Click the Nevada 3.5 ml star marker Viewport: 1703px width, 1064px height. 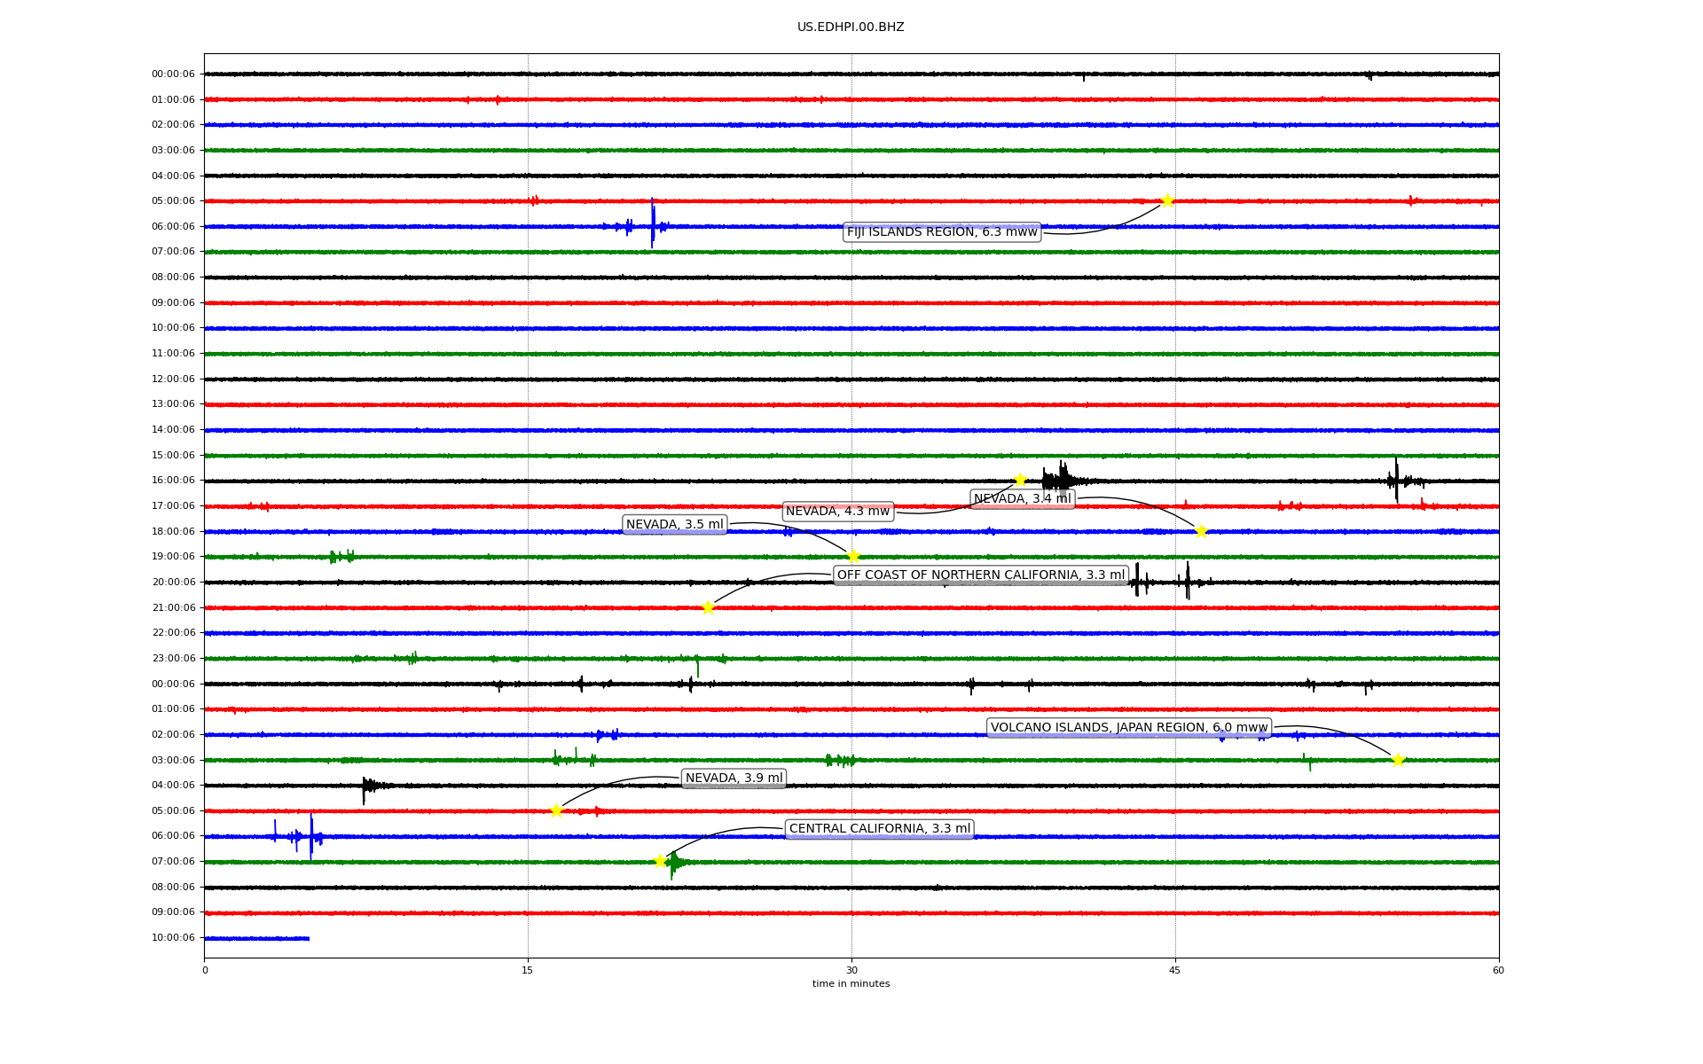click(853, 556)
